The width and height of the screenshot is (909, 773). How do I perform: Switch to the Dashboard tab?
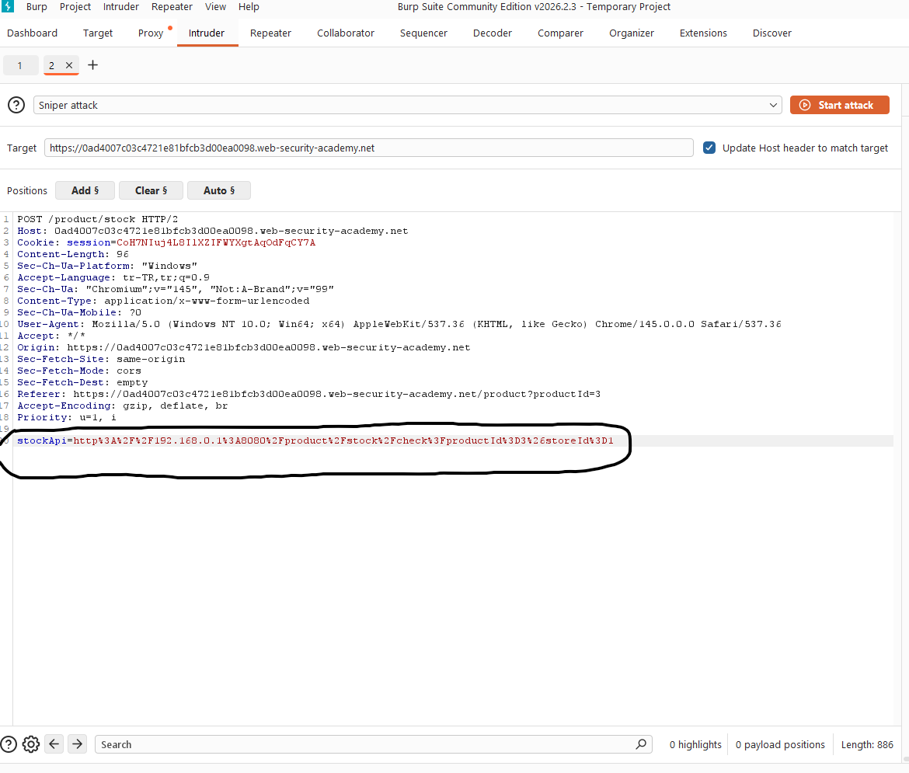click(33, 33)
